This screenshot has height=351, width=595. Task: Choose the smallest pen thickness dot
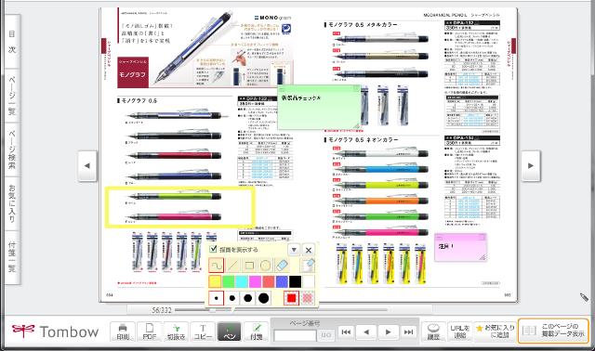pos(216,298)
